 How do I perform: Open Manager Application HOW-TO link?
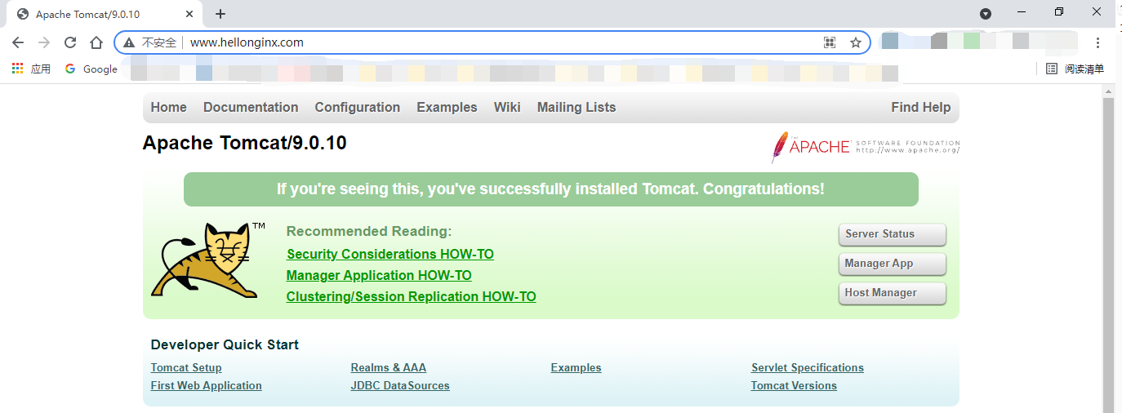379,276
